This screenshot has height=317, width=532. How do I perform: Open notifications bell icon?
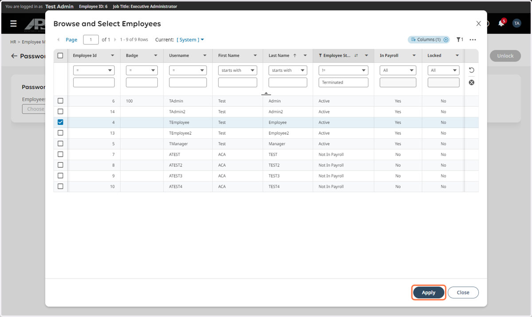coord(501,23)
